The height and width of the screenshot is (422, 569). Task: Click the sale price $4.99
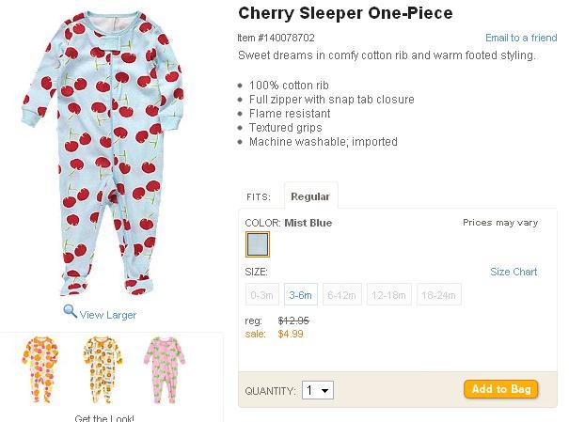(x=291, y=333)
